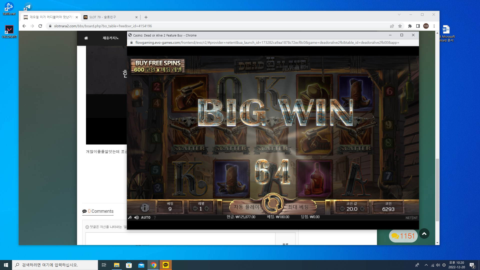Open game settings wrench icon
This screenshot has height=270, width=480.
pos(130,217)
